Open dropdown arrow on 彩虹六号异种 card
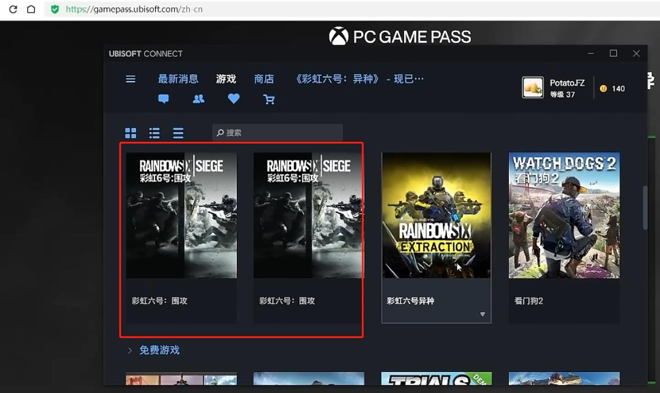This screenshot has width=660, height=393. (x=482, y=314)
